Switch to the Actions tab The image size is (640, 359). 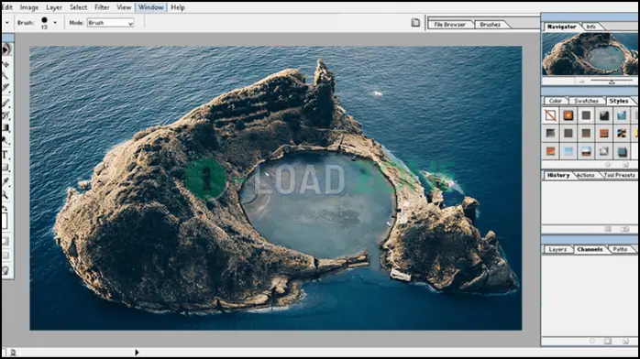[586, 175]
